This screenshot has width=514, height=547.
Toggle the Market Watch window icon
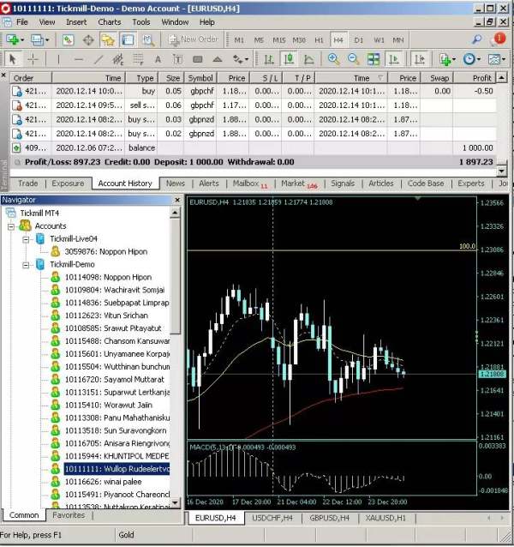coord(68,40)
